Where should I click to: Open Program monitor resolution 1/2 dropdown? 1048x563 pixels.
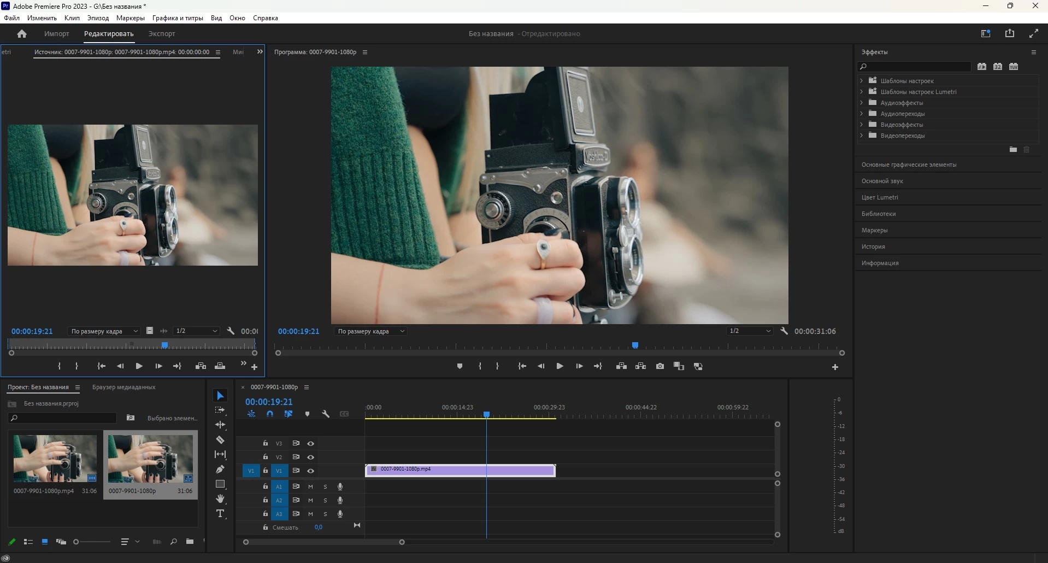[x=750, y=331]
